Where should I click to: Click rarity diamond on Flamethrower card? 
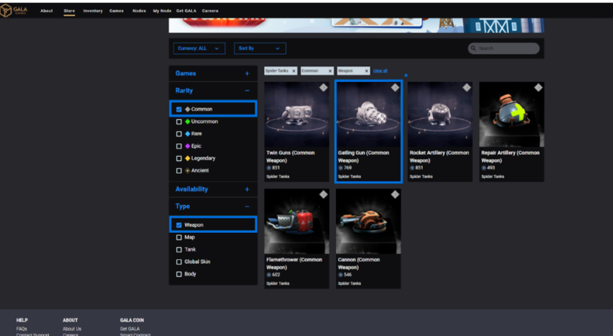point(323,194)
